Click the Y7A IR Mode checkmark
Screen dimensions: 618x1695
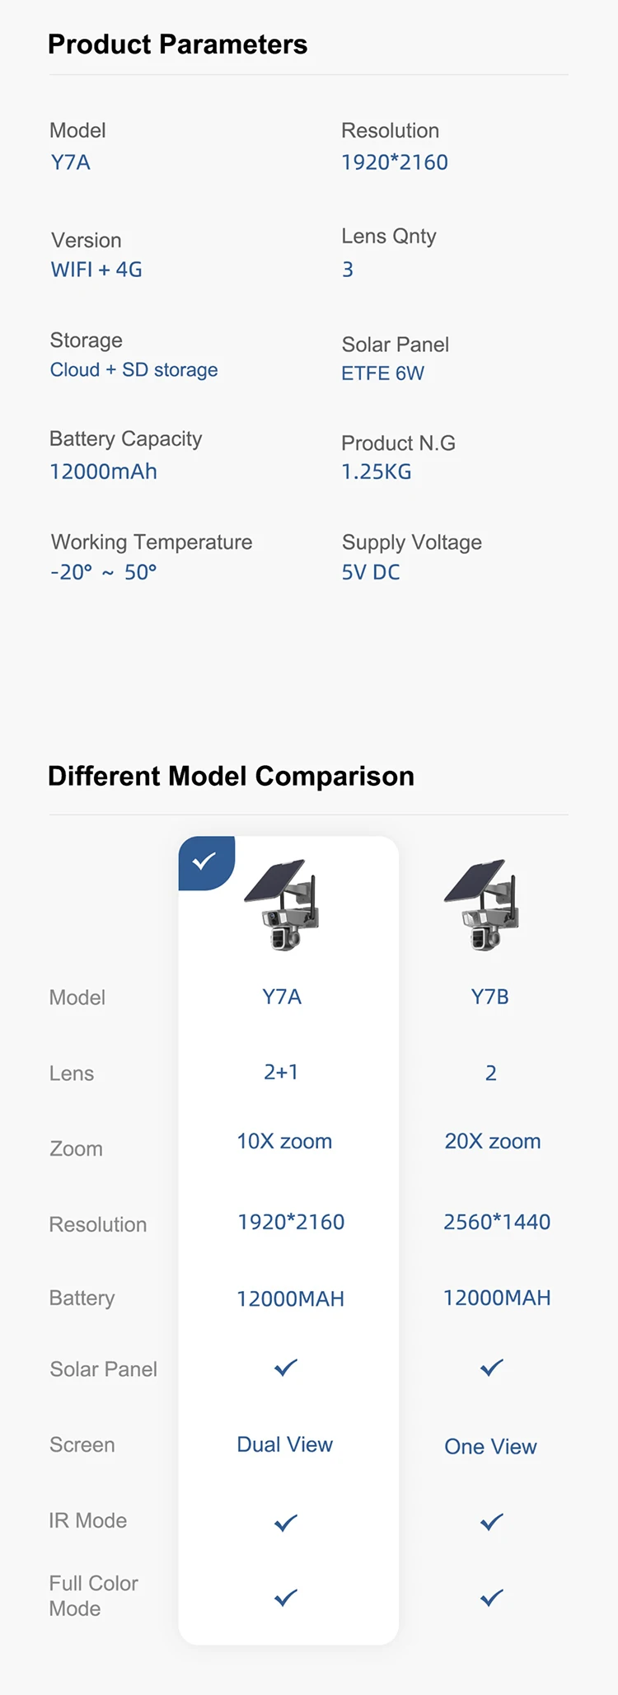(x=286, y=1523)
